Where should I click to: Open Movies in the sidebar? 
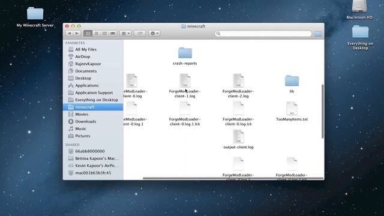coord(93,115)
